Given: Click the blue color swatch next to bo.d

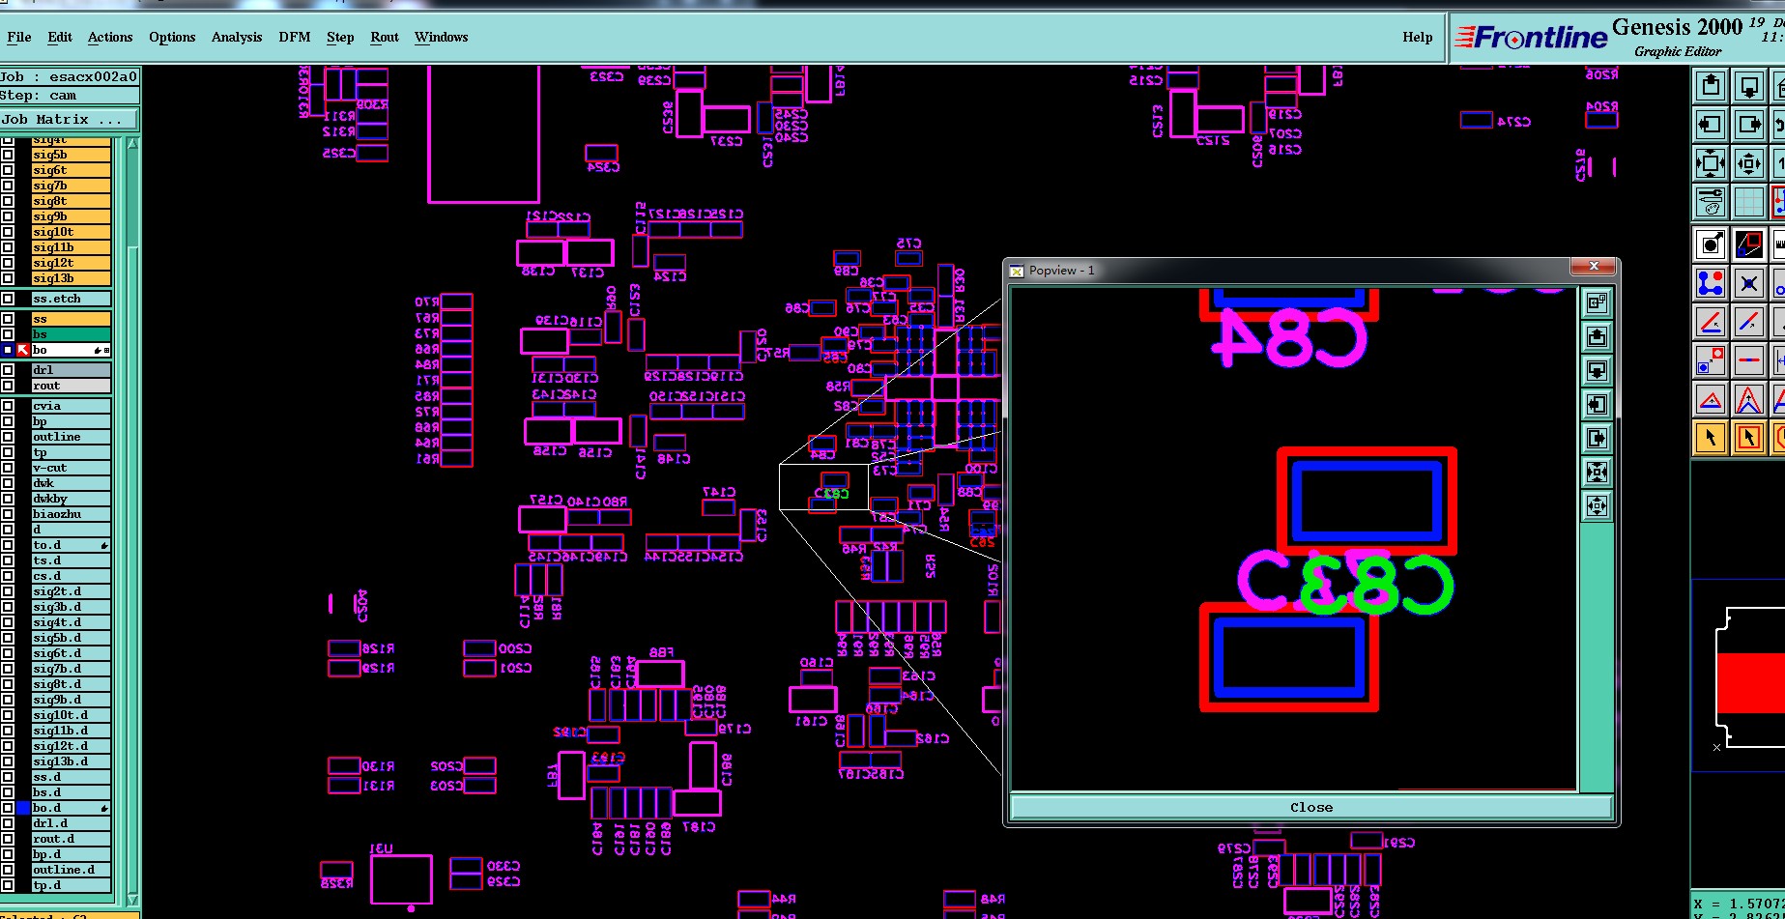Looking at the screenshot, I should coord(23,808).
